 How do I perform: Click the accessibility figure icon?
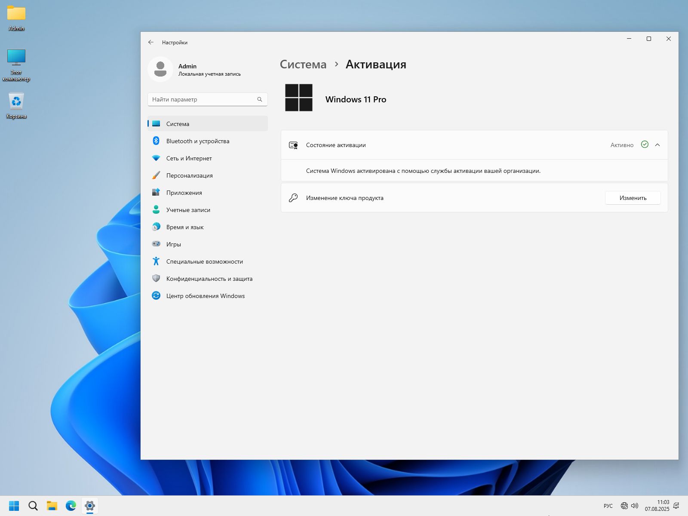point(156,261)
